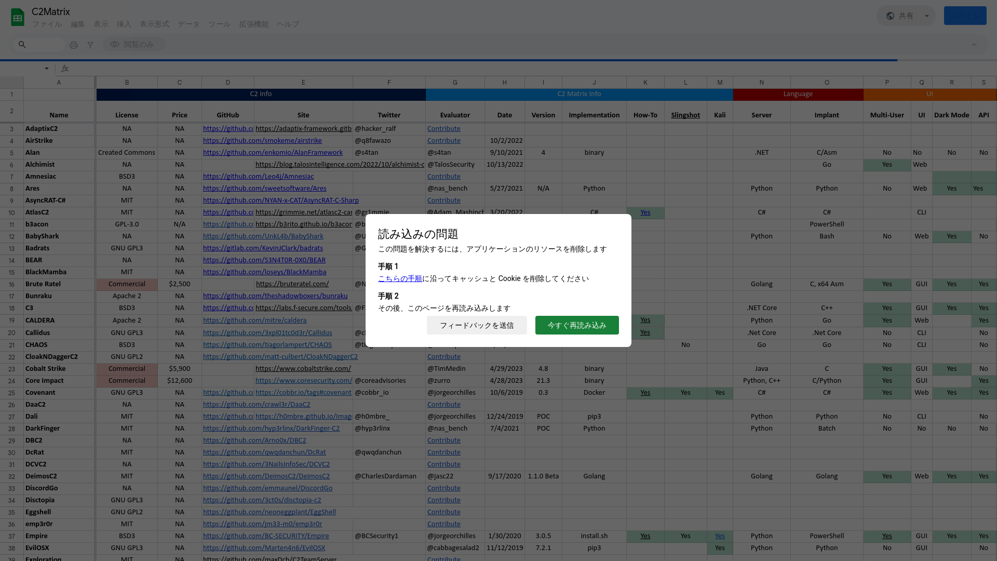The height and width of the screenshot is (561, 997).
Task: Click the green 今すぐ再読み込み button
Action: click(577, 325)
